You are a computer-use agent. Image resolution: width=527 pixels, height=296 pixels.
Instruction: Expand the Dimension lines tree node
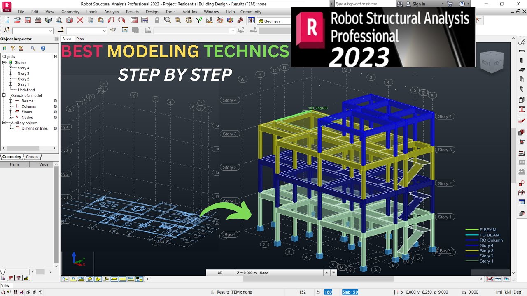[11, 128]
